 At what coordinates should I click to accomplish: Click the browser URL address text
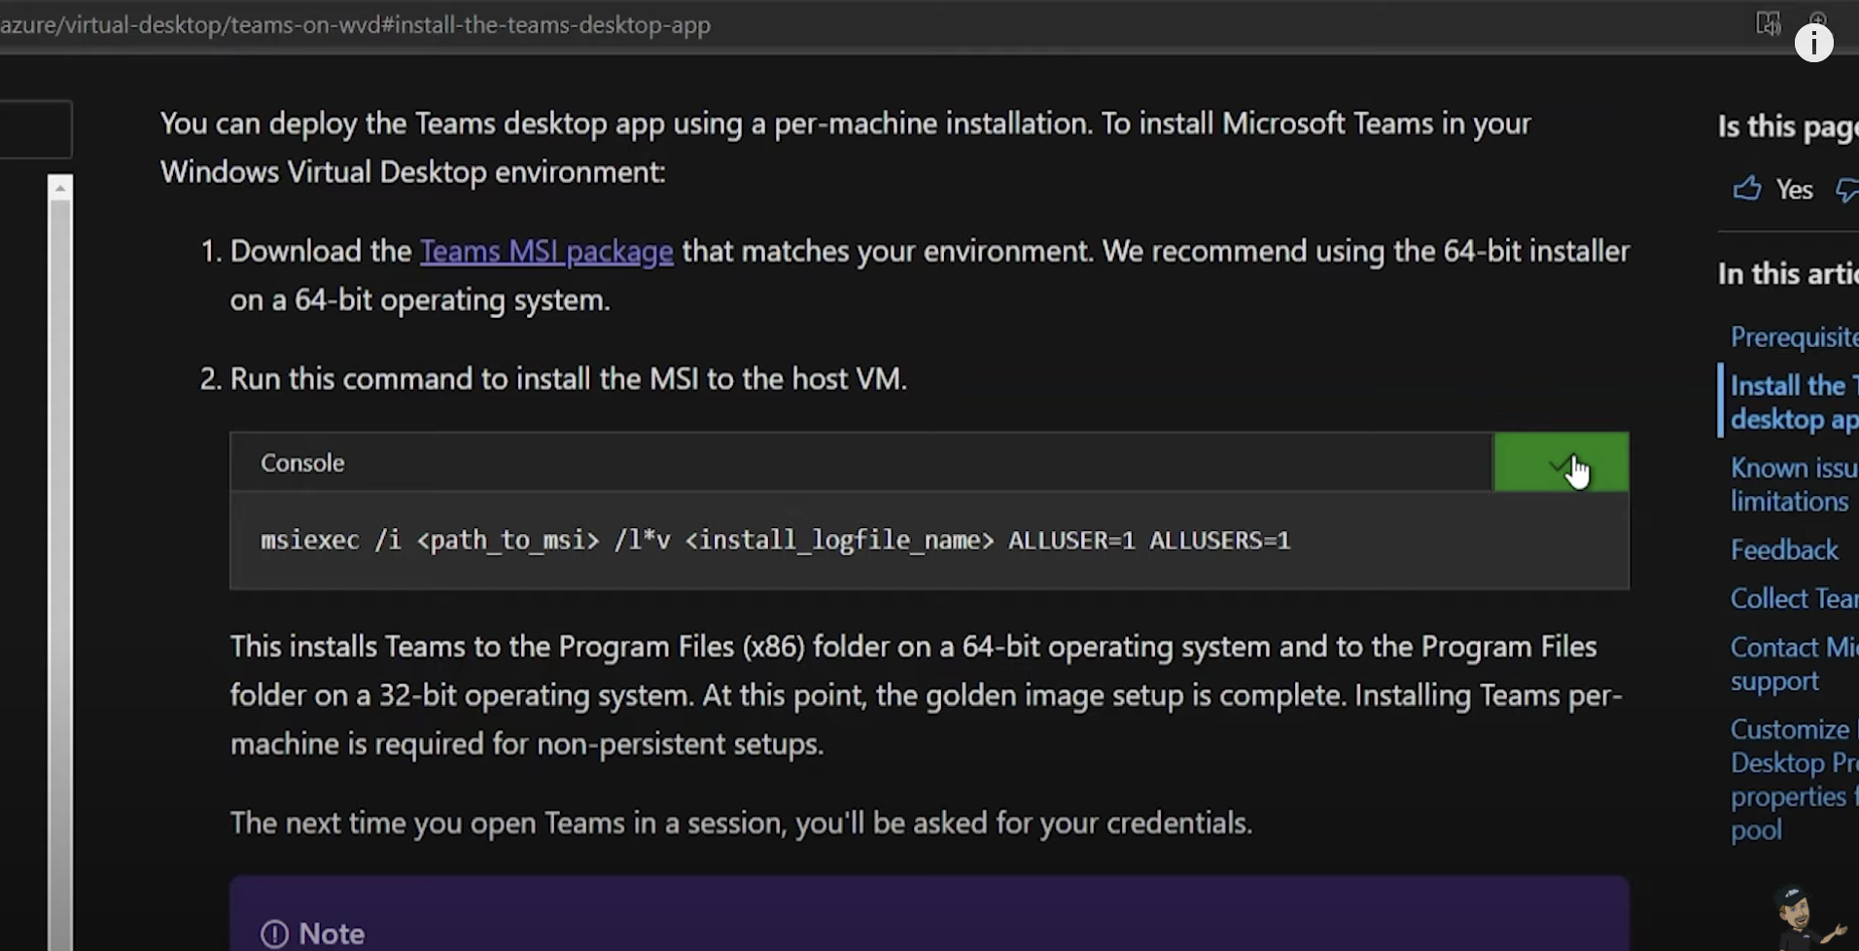pos(355,24)
